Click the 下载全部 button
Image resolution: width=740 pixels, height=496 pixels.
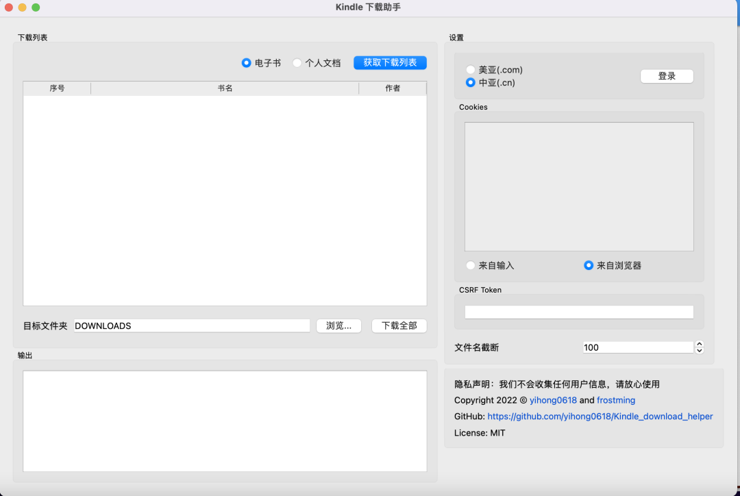399,325
